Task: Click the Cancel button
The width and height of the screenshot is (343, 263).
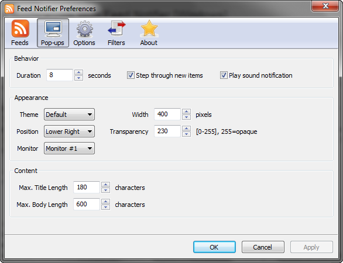Action: coord(263,247)
